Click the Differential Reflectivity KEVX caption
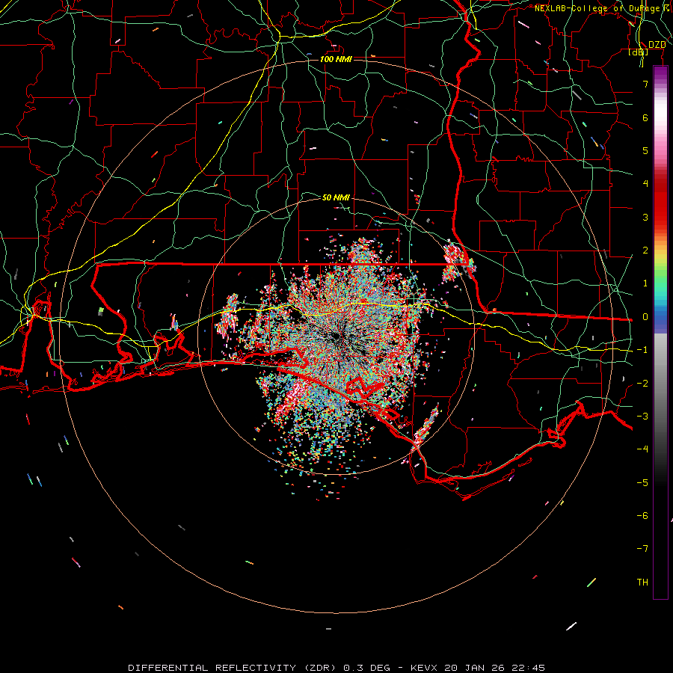673x673 pixels. [x=336, y=668]
